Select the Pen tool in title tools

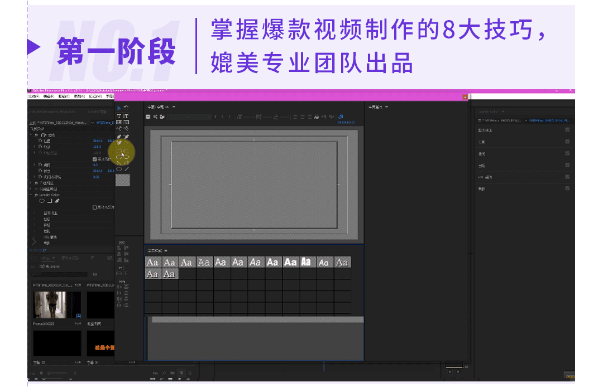(x=119, y=137)
